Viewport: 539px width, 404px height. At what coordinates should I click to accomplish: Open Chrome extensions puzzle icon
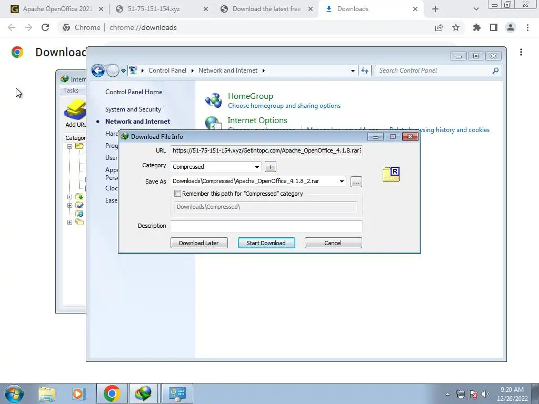click(476, 27)
